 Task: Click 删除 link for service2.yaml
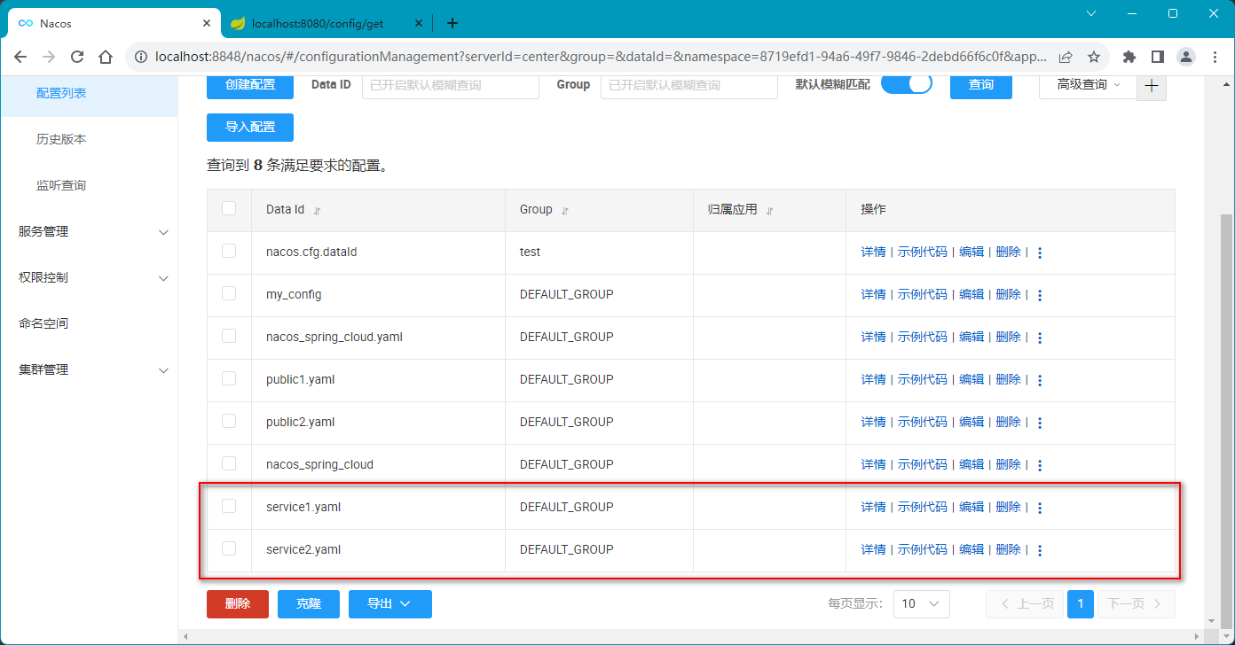1009,549
